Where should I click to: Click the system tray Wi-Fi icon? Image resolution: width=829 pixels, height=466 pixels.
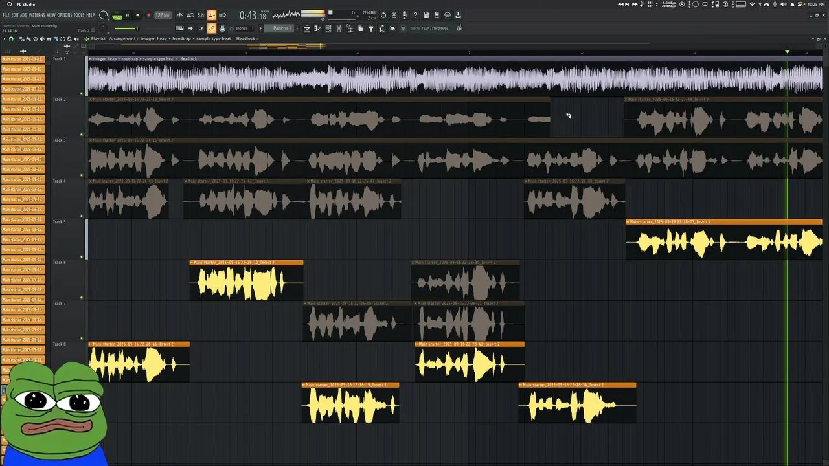tap(752, 5)
